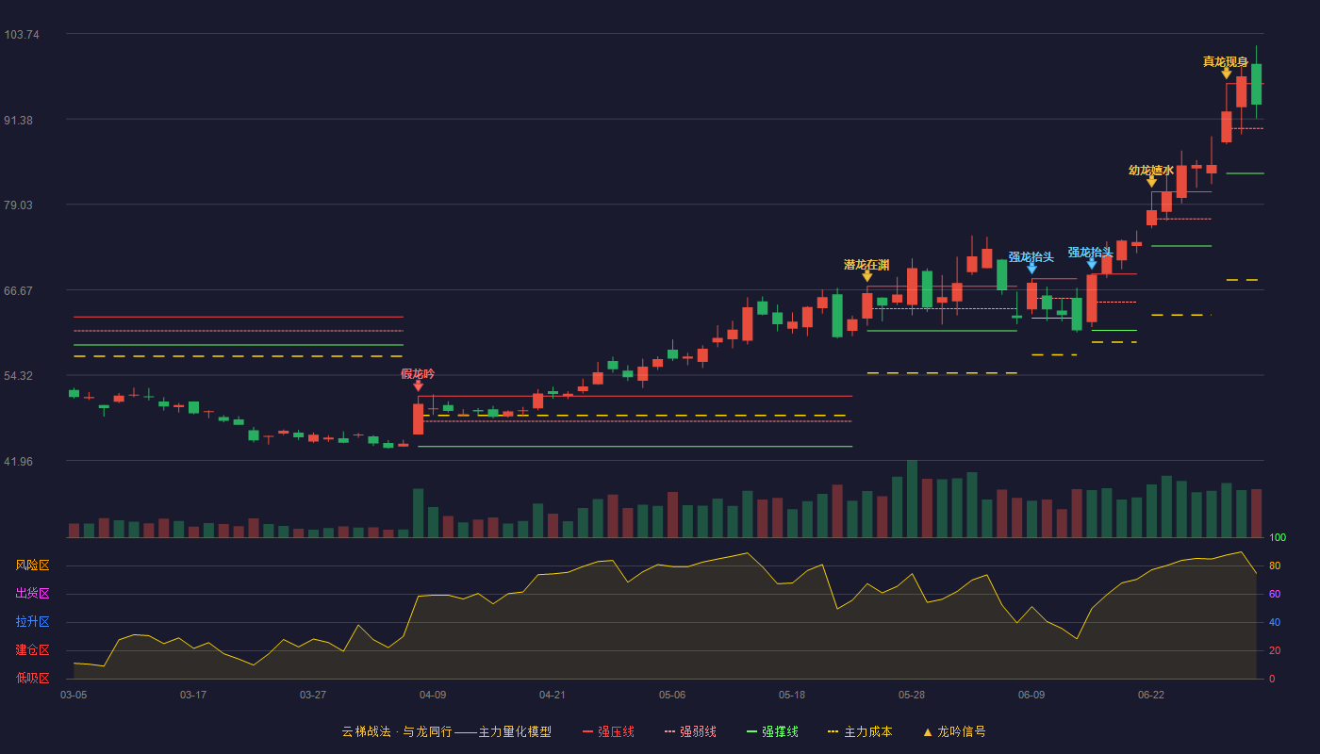Click the yellow dashed icon beside 主力成本
The image size is (1320, 754).
833,731
